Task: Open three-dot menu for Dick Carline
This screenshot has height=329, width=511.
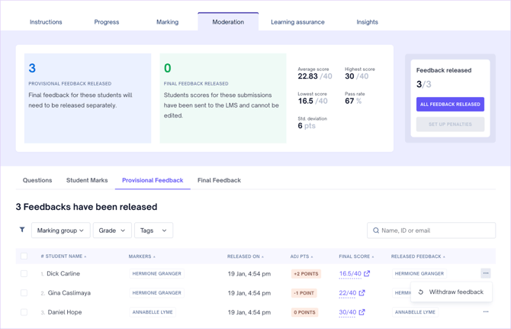Action: coord(486,273)
